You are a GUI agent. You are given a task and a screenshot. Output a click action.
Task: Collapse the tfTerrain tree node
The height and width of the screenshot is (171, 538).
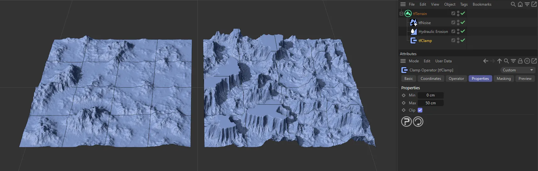[x=401, y=14]
